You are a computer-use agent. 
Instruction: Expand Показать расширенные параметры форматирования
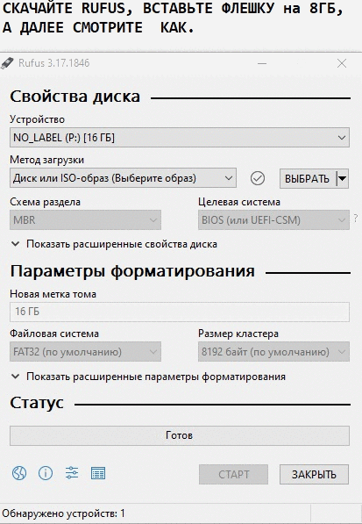pyautogui.click(x=148, y=377)
